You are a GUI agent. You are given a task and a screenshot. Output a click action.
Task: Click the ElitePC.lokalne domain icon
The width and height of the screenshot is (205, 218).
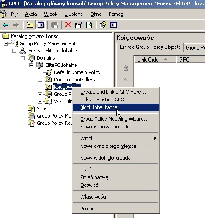(x=40, y=65)
